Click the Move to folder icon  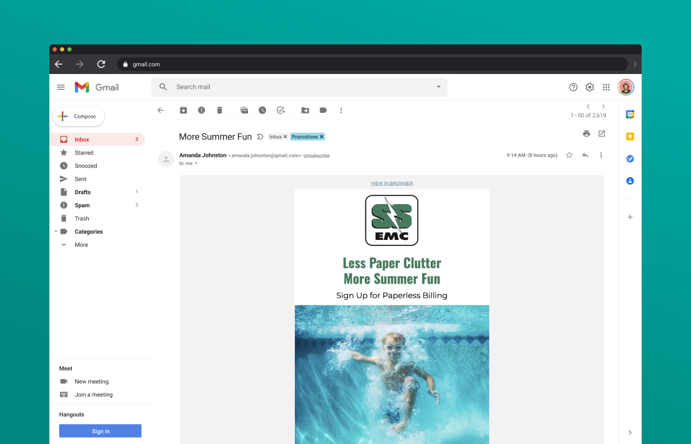[x=305, y=110]
